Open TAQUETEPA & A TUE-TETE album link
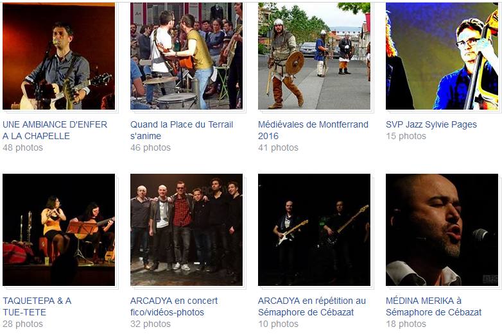The width and height of the screenshot is (502, 334). point(37,306)
